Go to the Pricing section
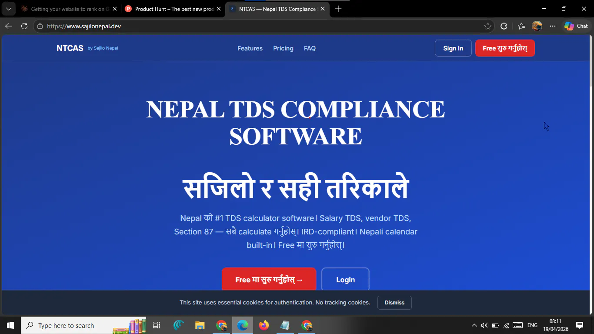Viewport: 594px width, 334px height. [283, 48]
